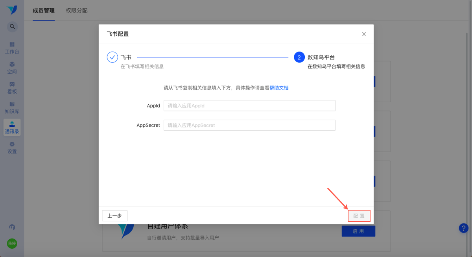The image size is (472, 257).
Task: Open the 设置 settings sidebar item
Action: [x=12, y=148]
